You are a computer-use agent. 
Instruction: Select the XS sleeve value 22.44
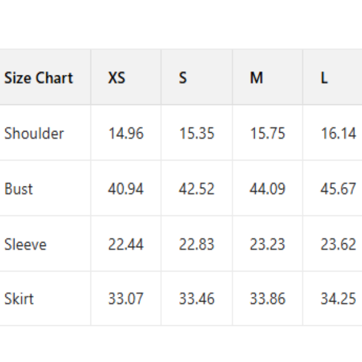[x=126, y=244]
